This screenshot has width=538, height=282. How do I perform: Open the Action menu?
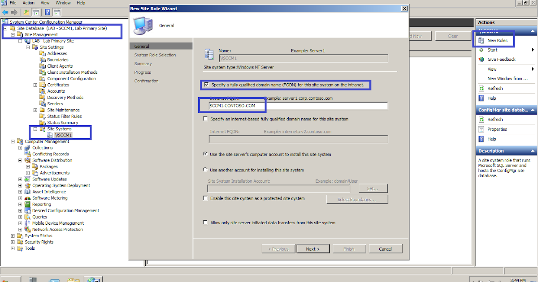28,3
